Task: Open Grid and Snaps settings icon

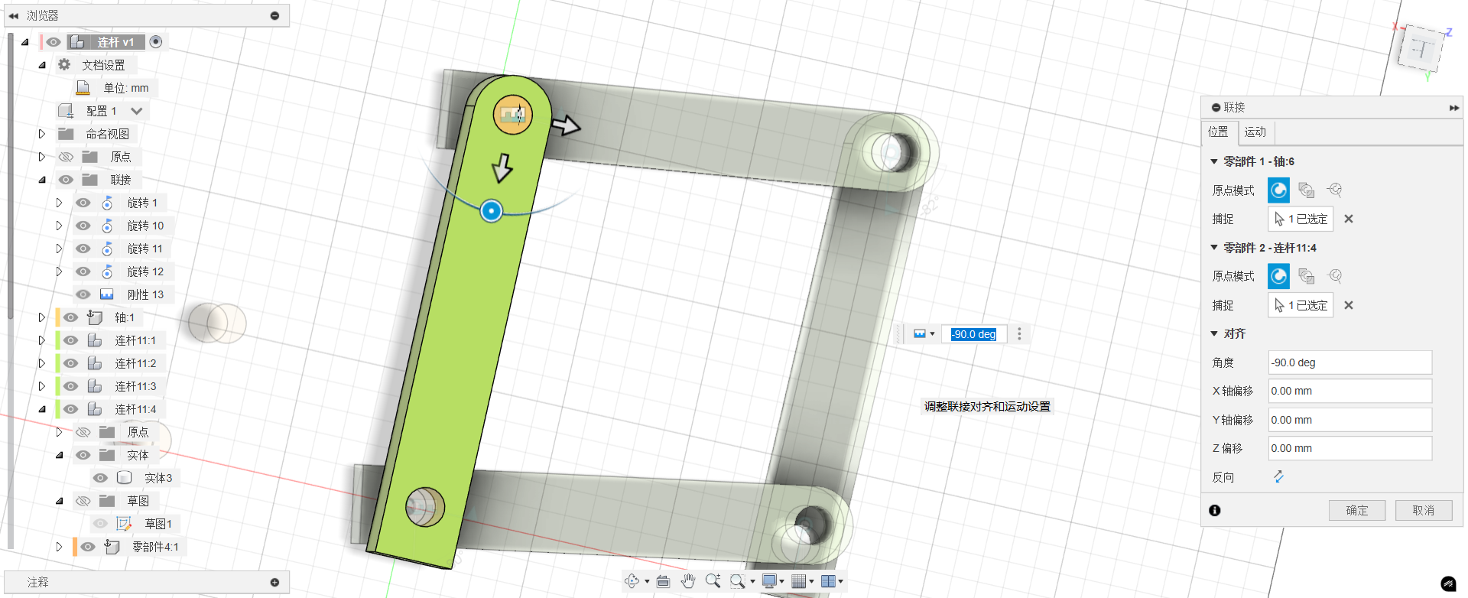Action: pos(799,581)
